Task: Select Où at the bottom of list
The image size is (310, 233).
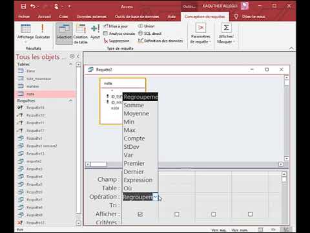Action: pyautogui.click(x=140, y=188)
